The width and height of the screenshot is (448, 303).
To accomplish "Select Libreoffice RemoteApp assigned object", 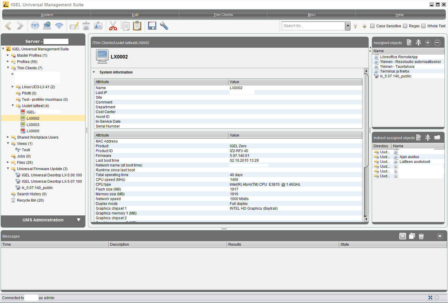I will 399,57.
